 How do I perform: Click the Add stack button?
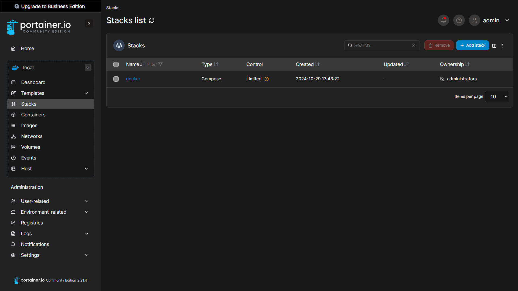tap(472, 46)
